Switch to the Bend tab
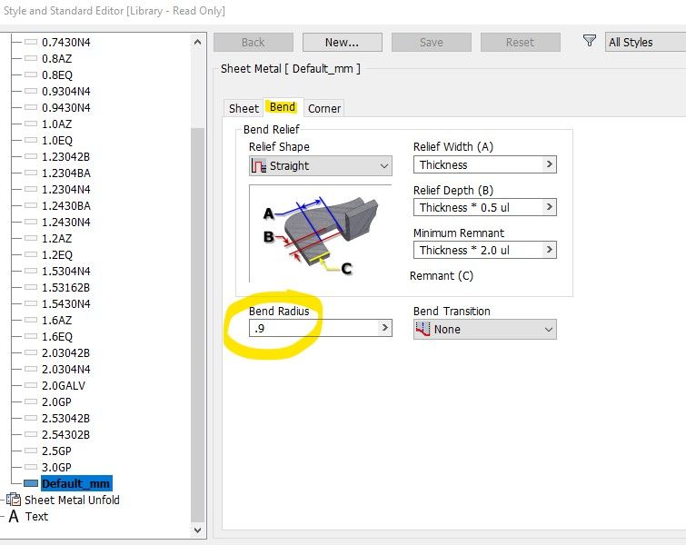 click(283, 107)
